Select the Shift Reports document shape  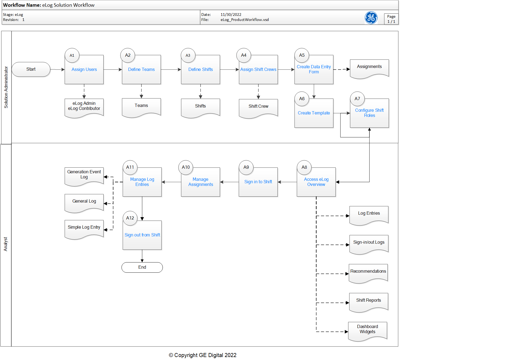pyautogui.click(x=369, y=303)
